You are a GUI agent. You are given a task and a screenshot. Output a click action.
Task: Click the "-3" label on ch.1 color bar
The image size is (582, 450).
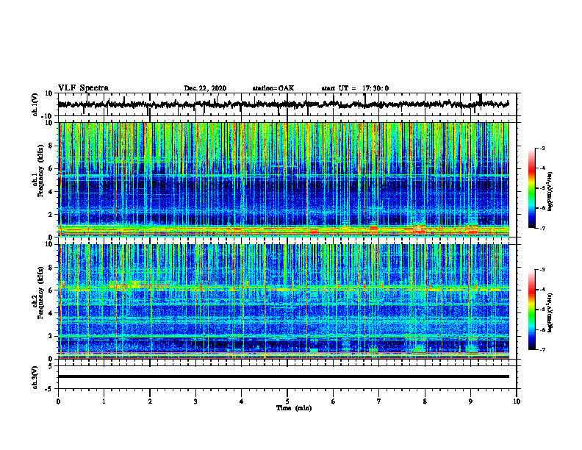pyautogui.click(x=542, y=148)
